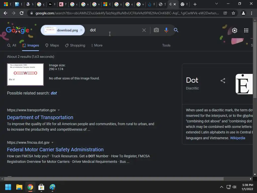Viewport: 257px width, 193px height.
Task: Click the horizontal scrollbar left arrow
Action: (x=2, y=179)
